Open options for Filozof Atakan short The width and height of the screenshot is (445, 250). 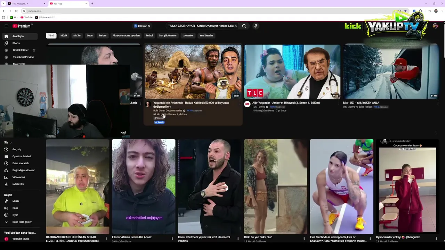(x=172, y=239)
